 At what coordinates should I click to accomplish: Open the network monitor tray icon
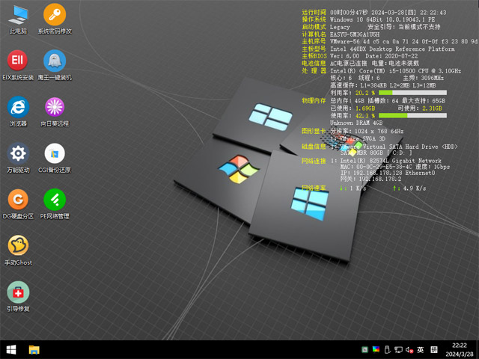coord(398,350)
